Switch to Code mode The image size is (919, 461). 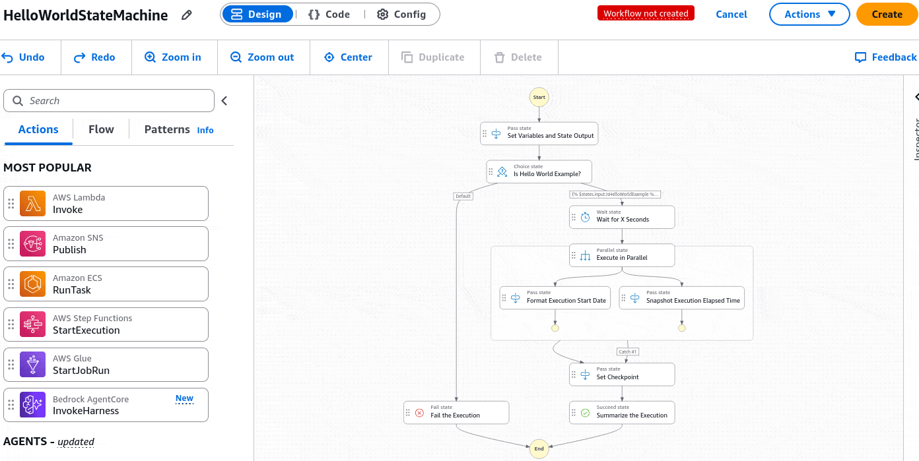point(329,14)
